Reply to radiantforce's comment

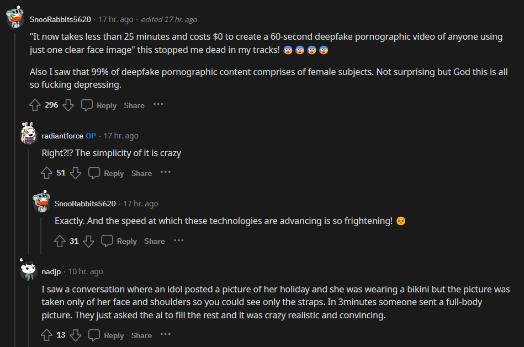click(107, 173)
